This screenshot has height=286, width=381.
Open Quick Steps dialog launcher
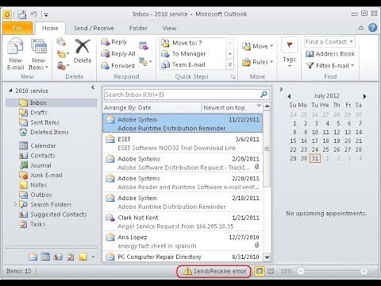point(233,77)
